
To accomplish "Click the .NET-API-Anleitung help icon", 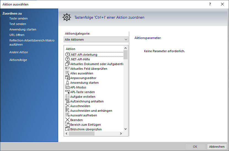I will (x=67, y=55).
